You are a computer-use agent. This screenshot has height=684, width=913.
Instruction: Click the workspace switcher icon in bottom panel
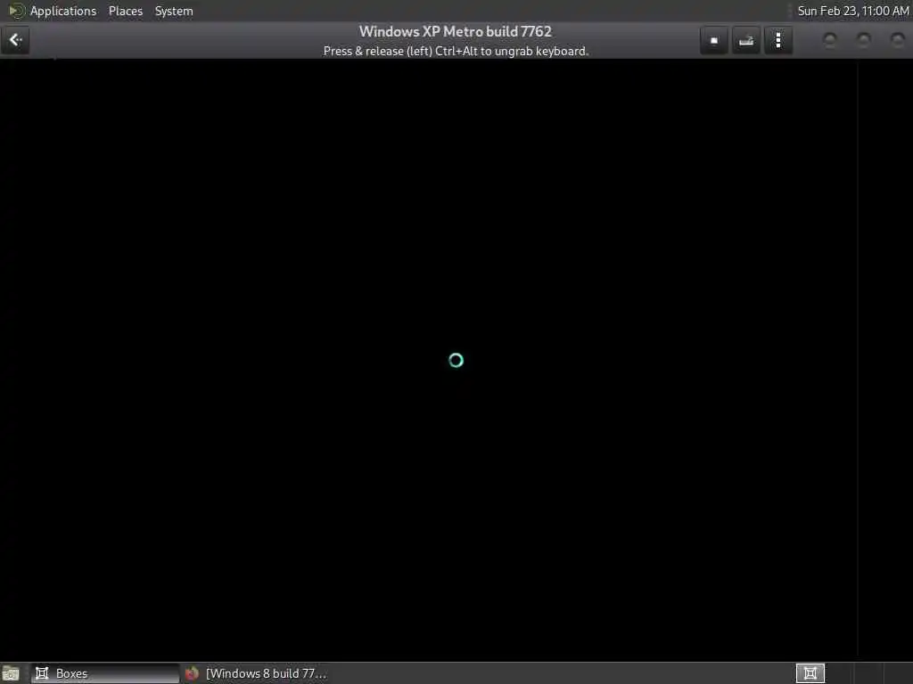810,673
